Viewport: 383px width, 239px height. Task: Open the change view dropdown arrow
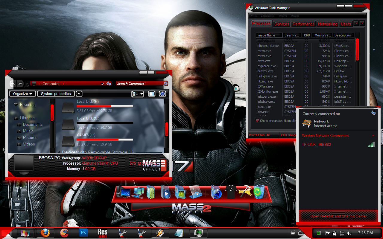tap(142, 94)
